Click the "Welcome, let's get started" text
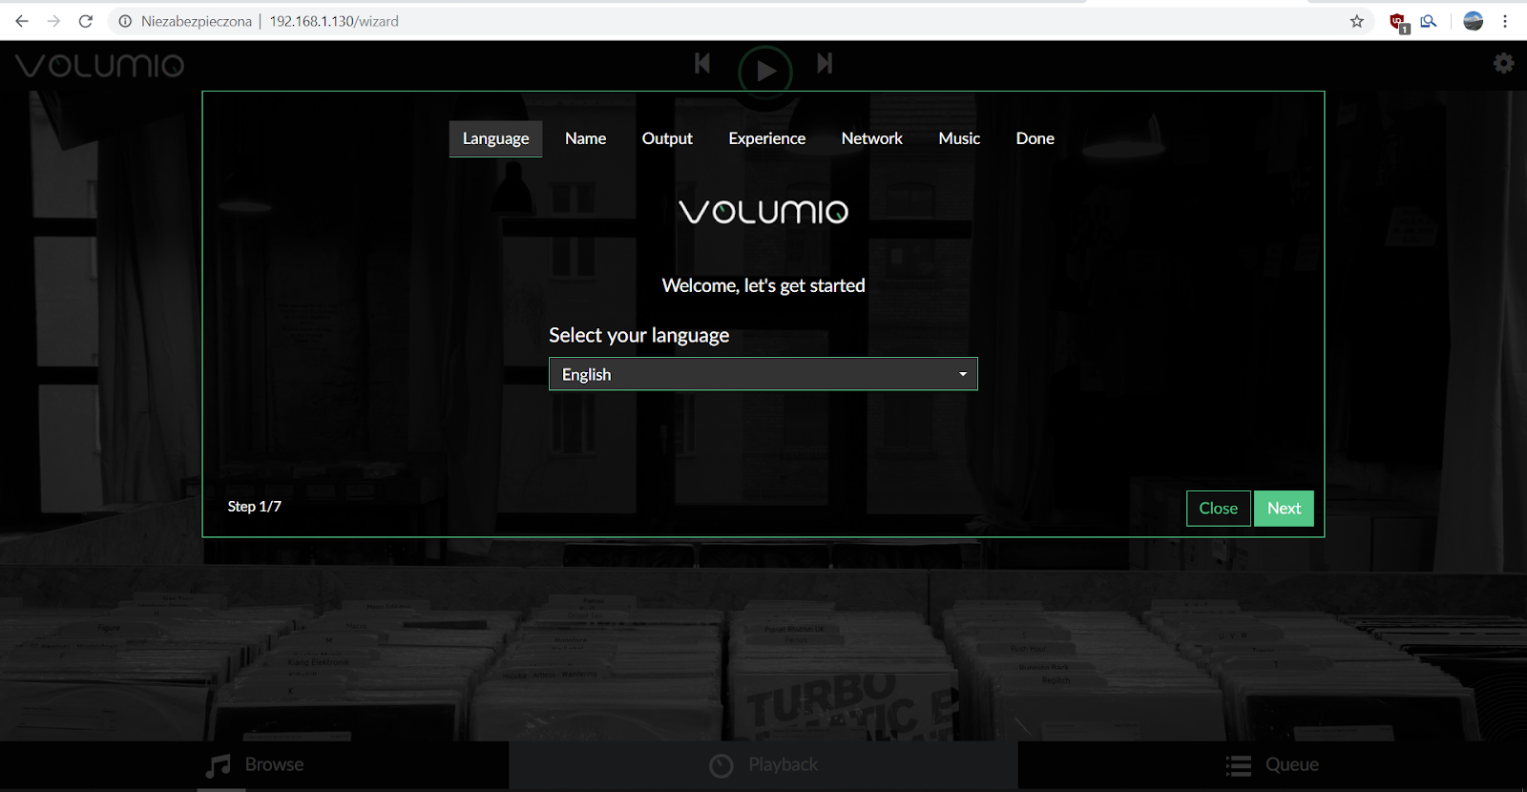This screenshot has height=792, width=1527. [763, 285]
